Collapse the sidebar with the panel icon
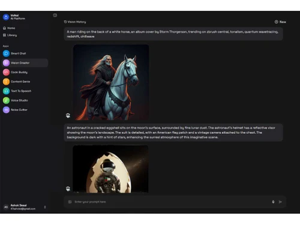Viewport: 300px width, 225px height. (x=55, y=15)
